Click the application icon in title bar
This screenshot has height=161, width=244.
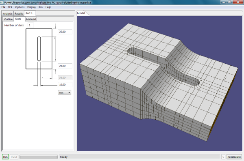click(2, 2)
